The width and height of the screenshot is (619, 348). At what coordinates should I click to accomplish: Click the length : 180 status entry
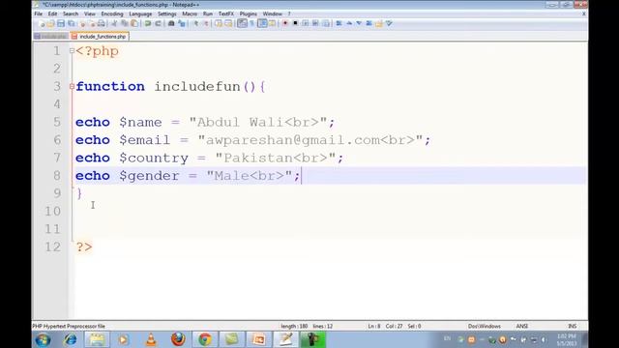click(294, 327)
